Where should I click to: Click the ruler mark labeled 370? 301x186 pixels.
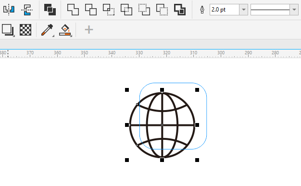30,53
